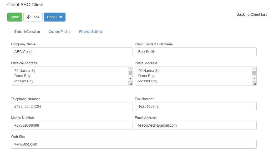Image resolution: width=279 pixels, height=156 pixels.
Task: Click the Web Site input field
Action: point(134,144)
